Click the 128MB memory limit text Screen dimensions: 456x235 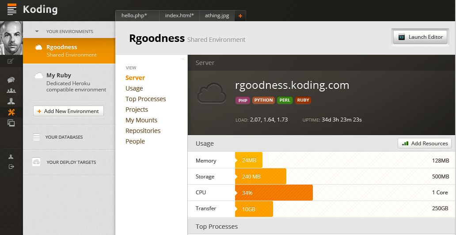pos(441,160)
